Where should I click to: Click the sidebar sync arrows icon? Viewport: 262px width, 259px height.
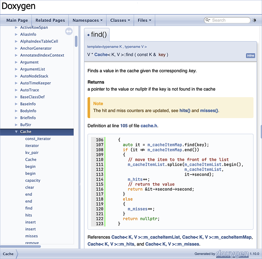69,31
